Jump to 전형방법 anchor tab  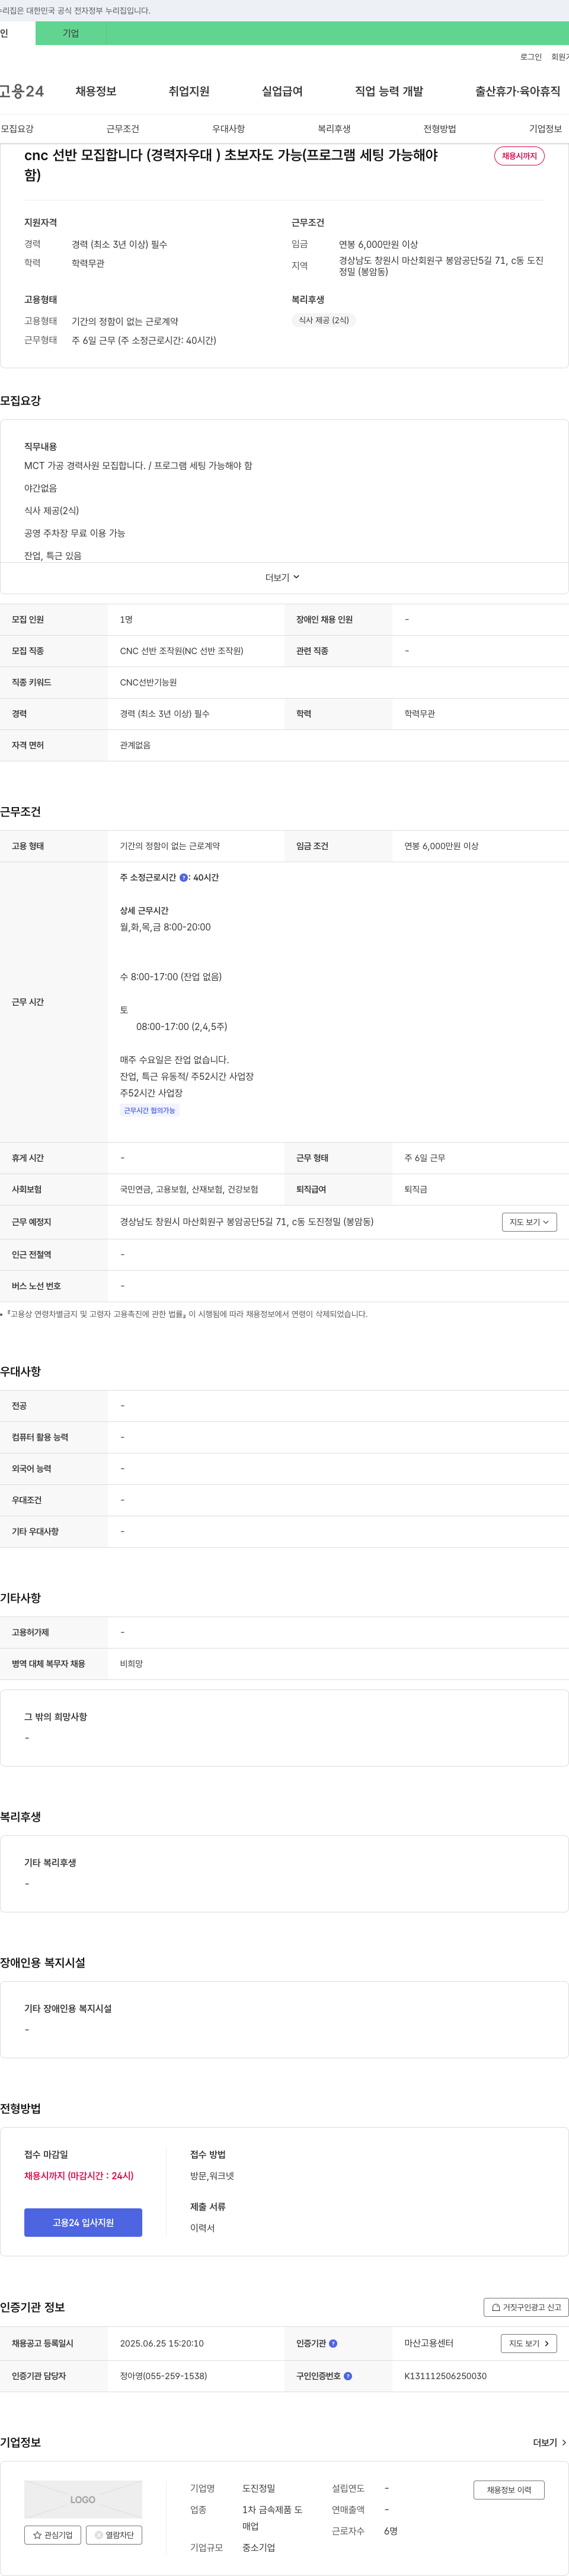[440, 129]
